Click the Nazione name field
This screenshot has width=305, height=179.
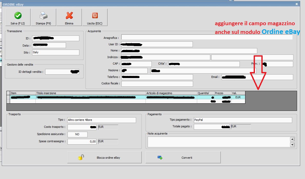coord(204,70)
